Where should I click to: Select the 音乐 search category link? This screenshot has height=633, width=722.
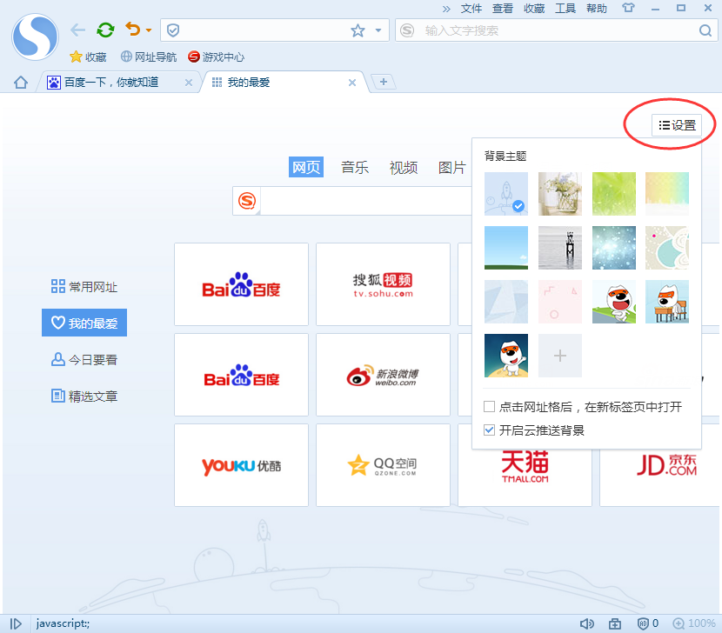[355, 167]
